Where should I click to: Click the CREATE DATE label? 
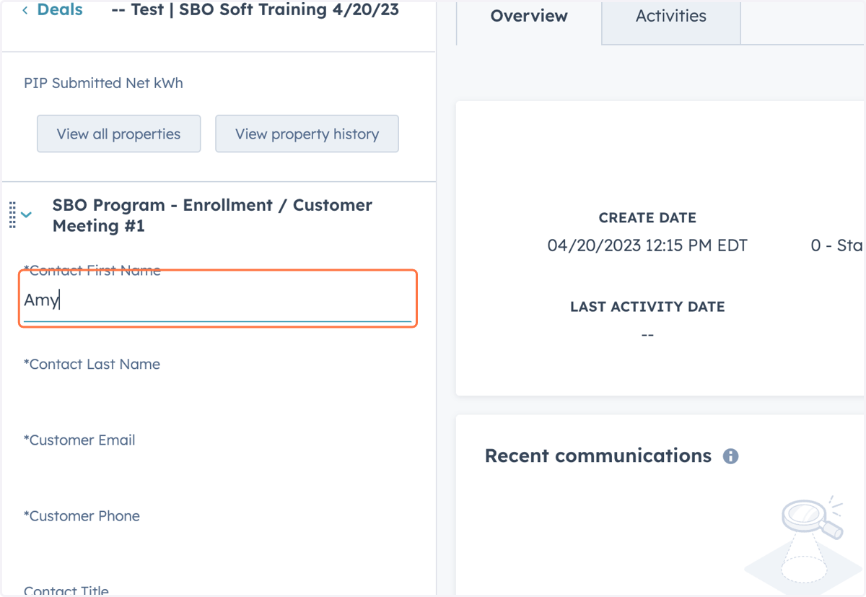647,218
